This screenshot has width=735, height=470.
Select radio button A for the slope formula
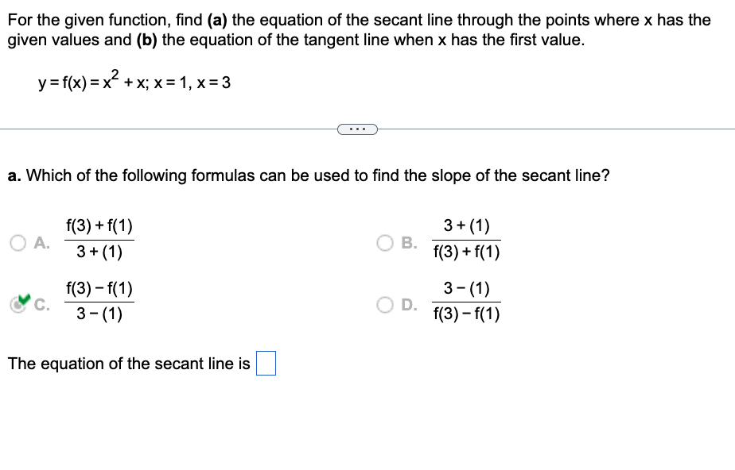tap(17, 243)
